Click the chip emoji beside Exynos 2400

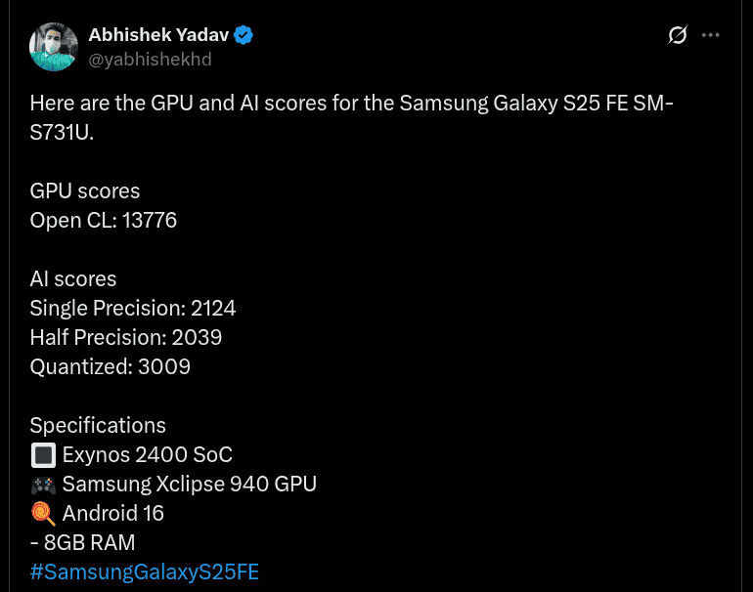(43, 455)
